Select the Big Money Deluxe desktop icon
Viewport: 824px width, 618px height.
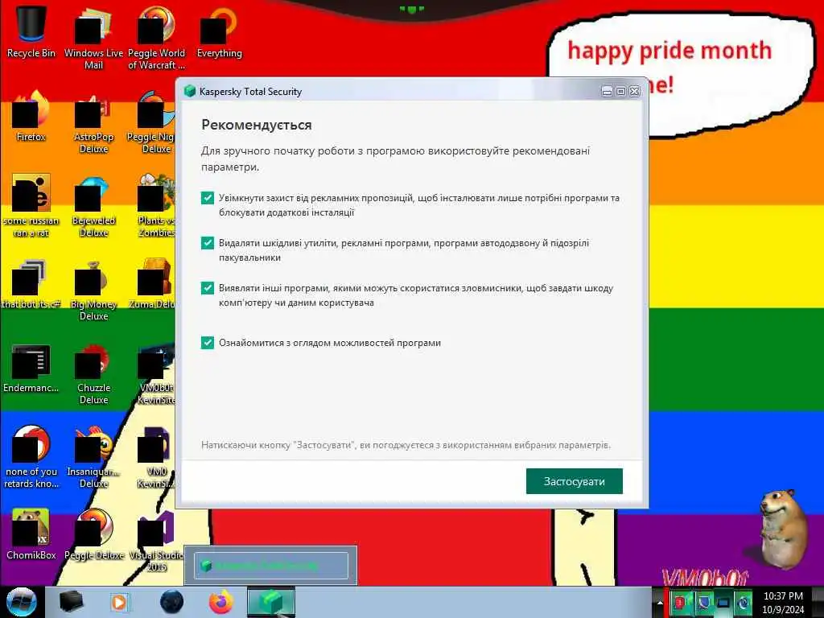coord(93,289)
